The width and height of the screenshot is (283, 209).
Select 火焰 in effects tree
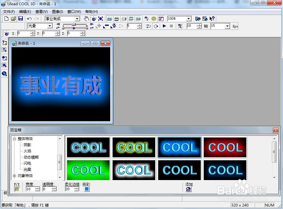pos(27,151)
